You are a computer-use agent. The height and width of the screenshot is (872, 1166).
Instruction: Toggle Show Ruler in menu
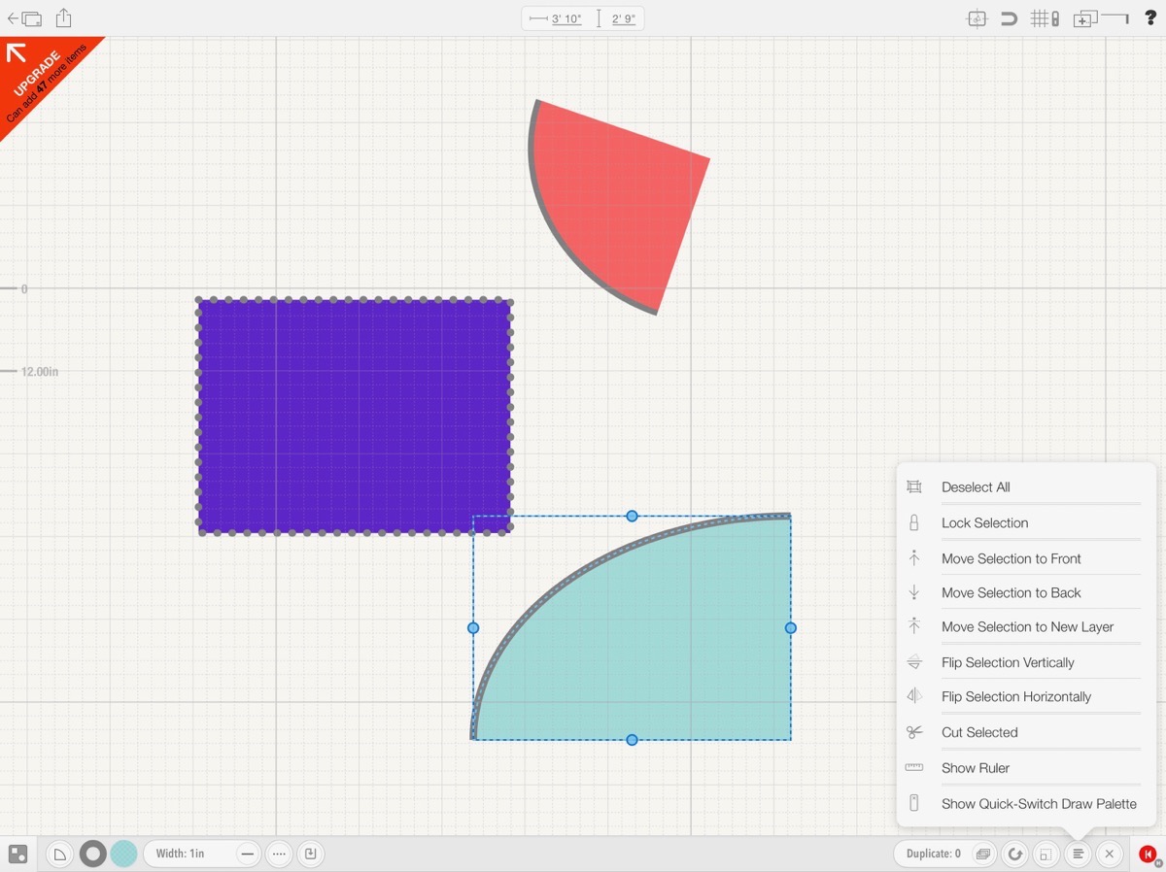pyautogui.click(x=976, y=768)
